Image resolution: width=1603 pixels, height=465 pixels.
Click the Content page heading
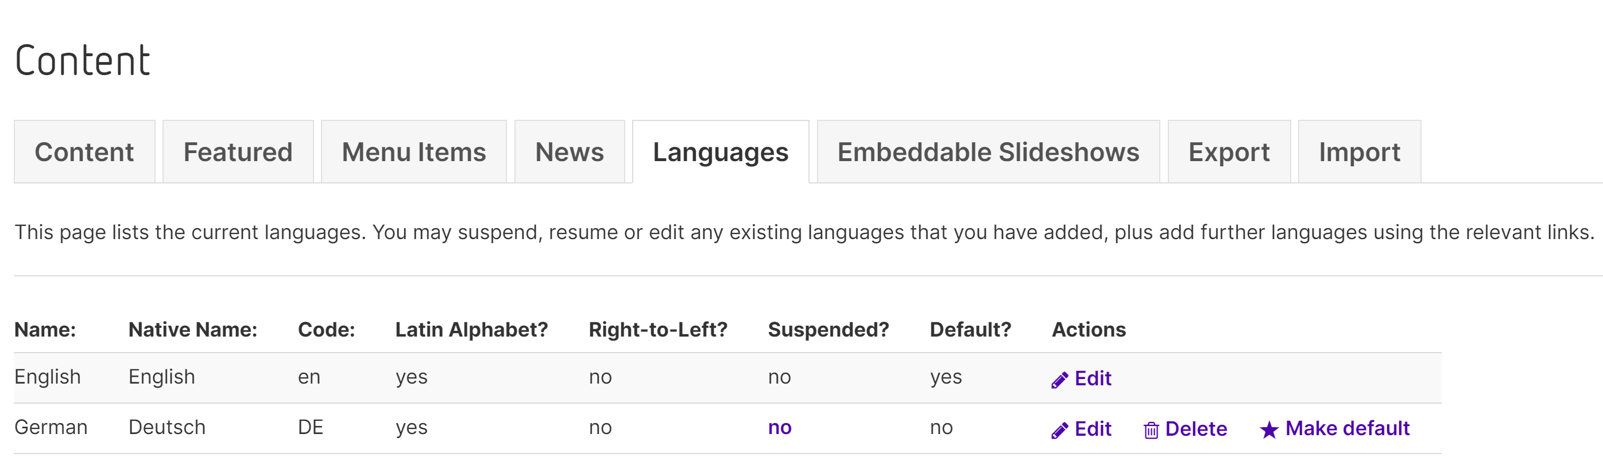tap(82, 61)
